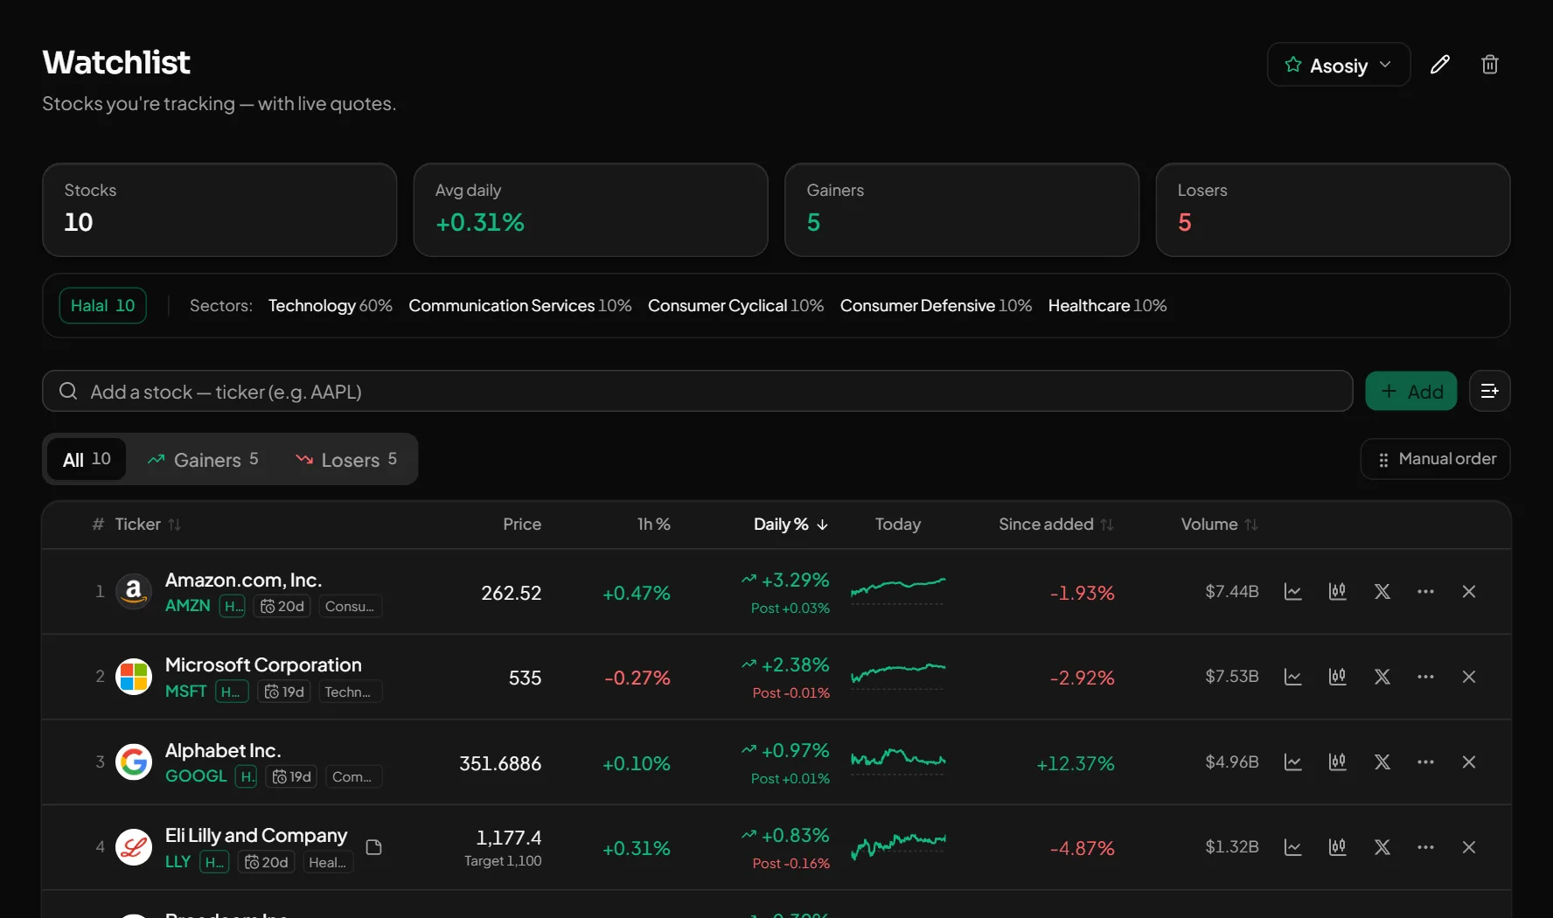
Task: Click the Google logo in Alphabet row
Action: tap(134, 762)
